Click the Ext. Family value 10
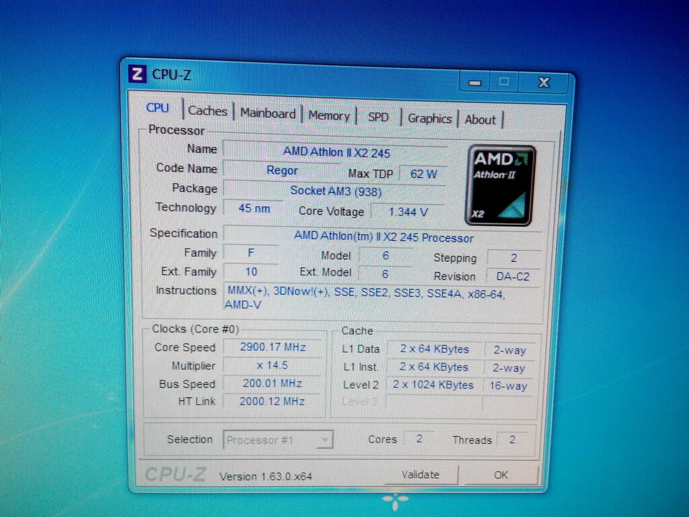Viewport: 689px width, 517px height. pyautogui.click(x=251, y=272)
